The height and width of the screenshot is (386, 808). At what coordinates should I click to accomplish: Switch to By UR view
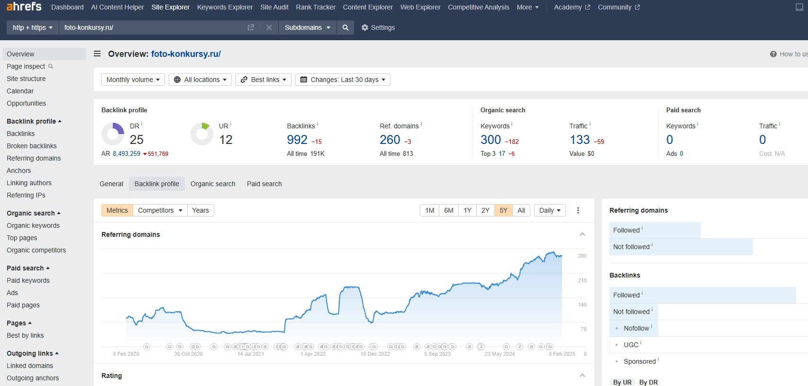pos(622,382)
